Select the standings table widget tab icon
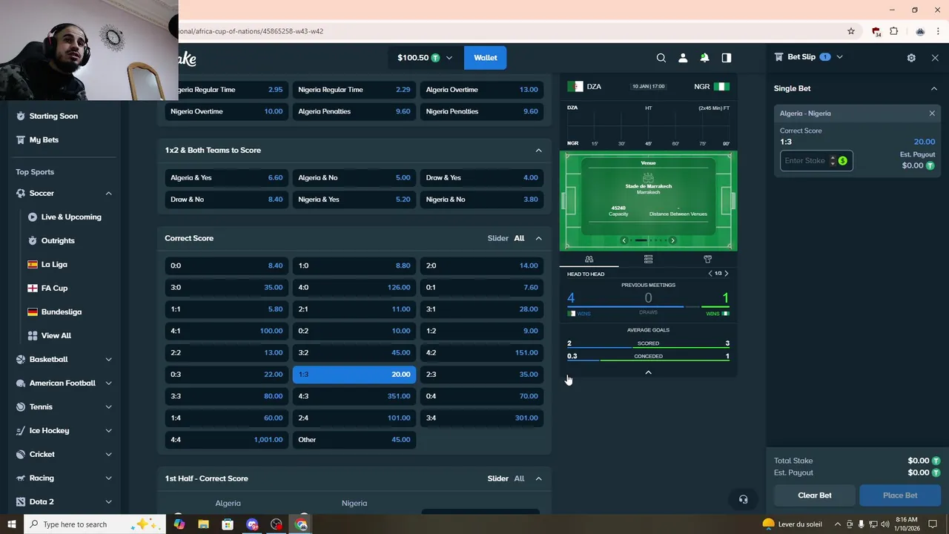This screenshot has height=534, width=949. pyautogui.click(x=648, y=259)
